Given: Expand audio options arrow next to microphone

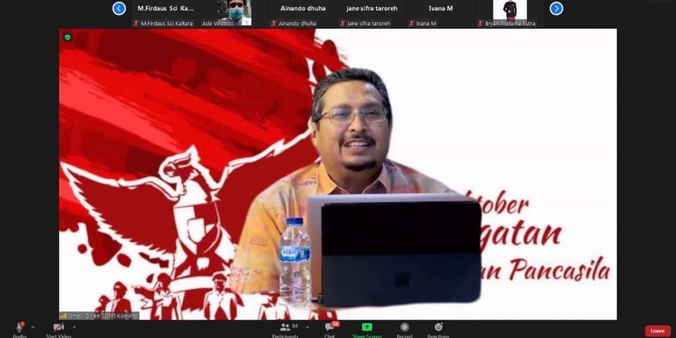Looking at the screenshot, I should [33, 327].
